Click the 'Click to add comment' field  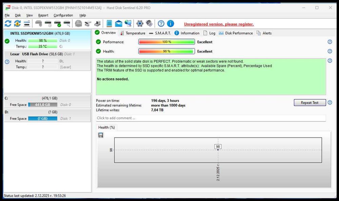click(x=211, y=118)
